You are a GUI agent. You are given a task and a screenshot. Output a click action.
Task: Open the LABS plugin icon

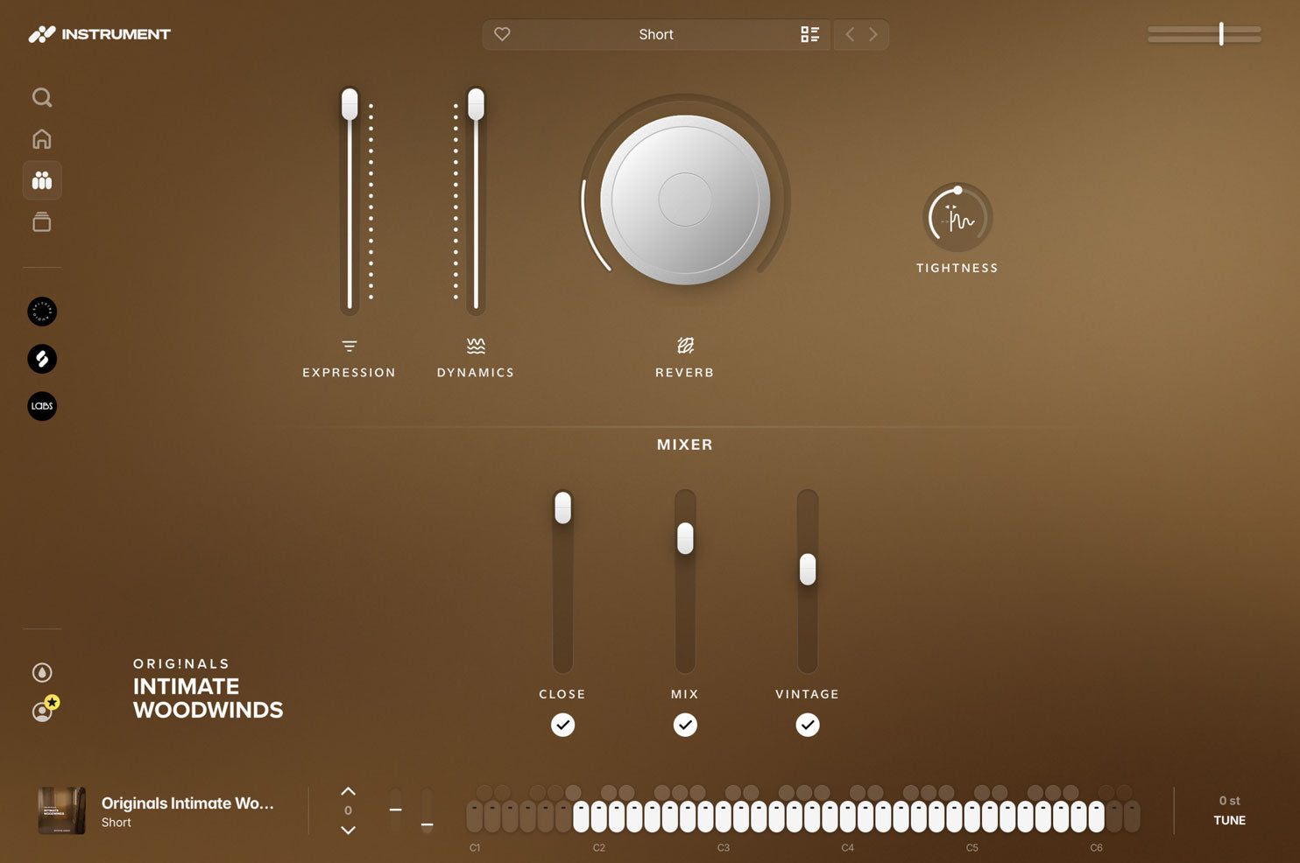click(42, 406)
